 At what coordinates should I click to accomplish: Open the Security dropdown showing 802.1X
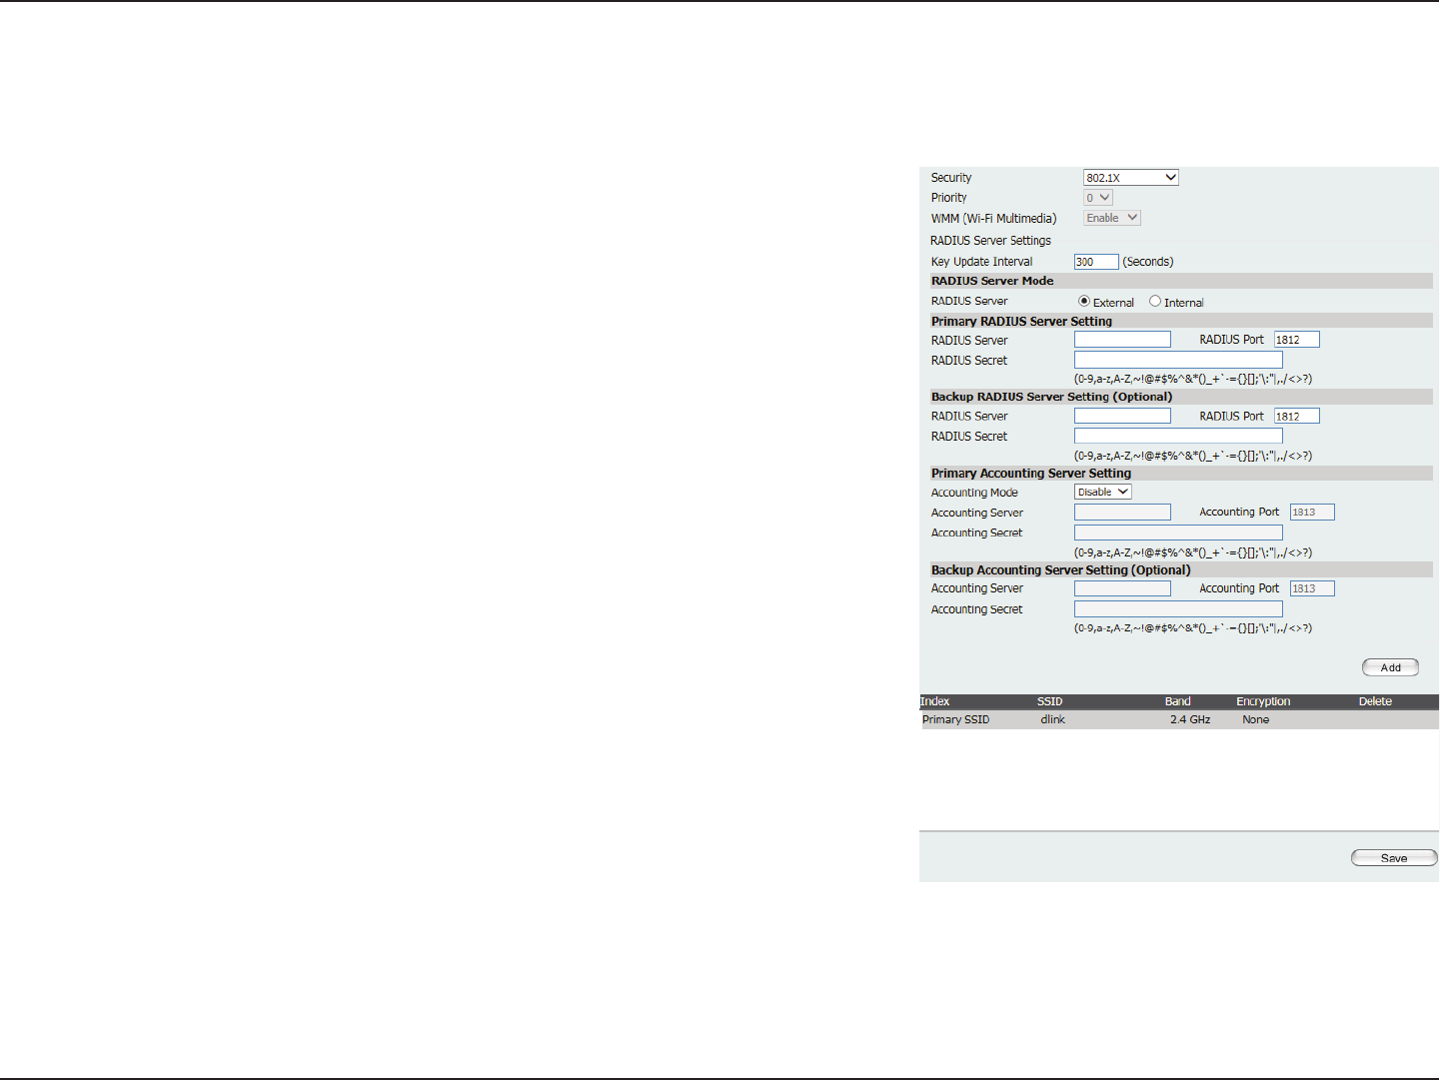point(1131,178)
